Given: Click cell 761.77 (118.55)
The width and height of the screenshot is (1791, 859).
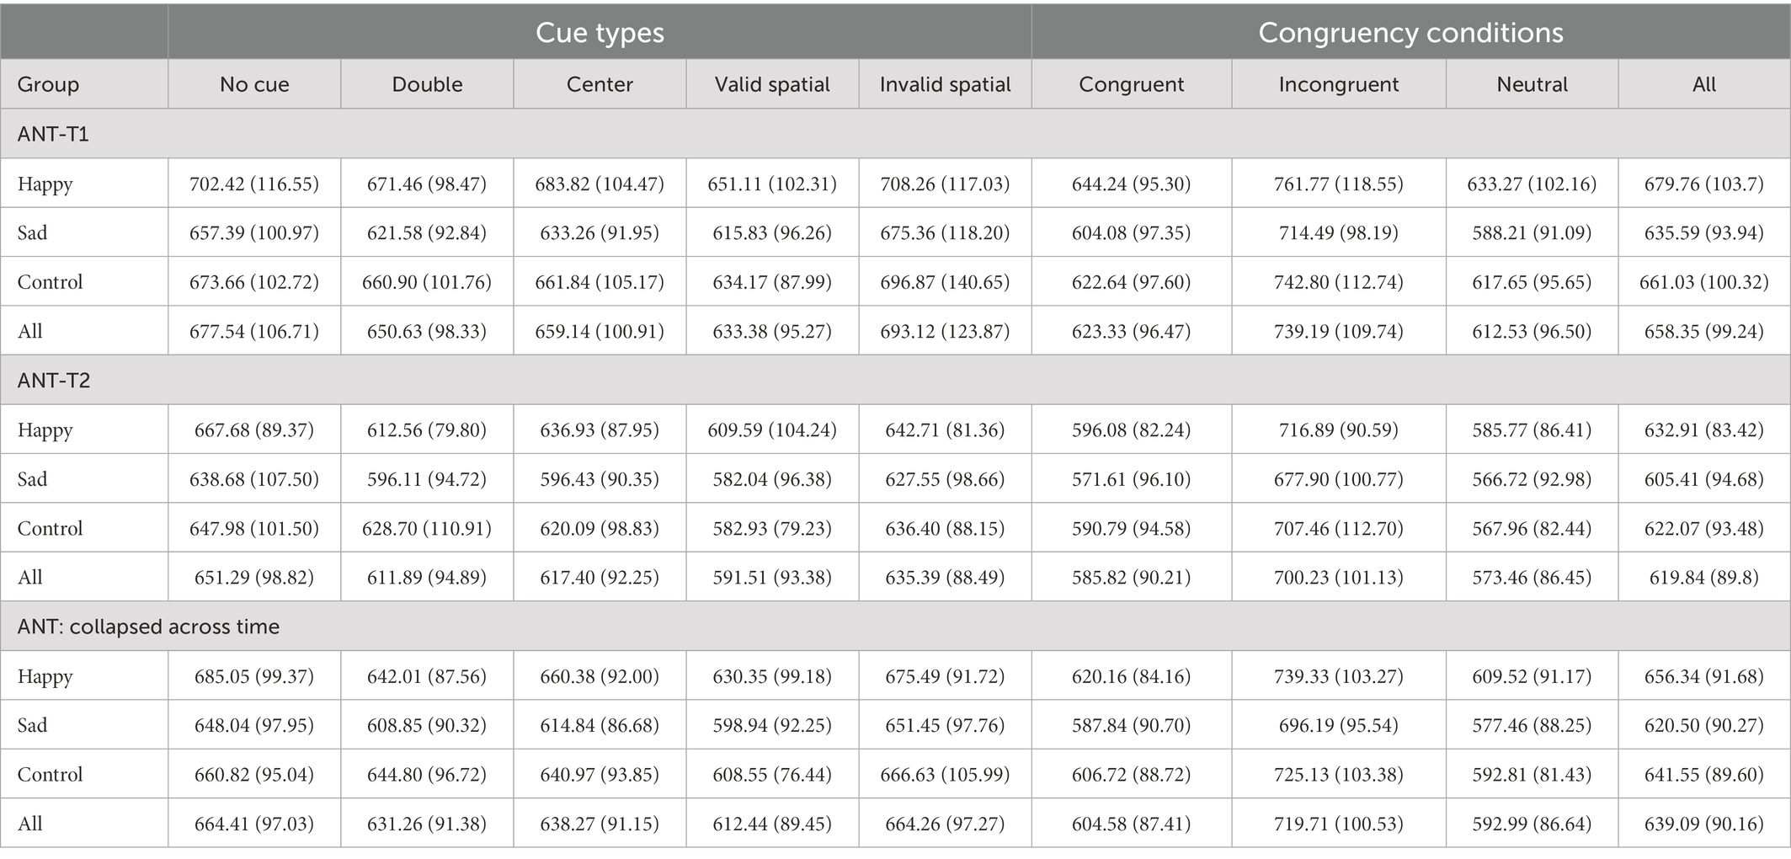Looking at the screenshot, I should (x=1338, y=184).
